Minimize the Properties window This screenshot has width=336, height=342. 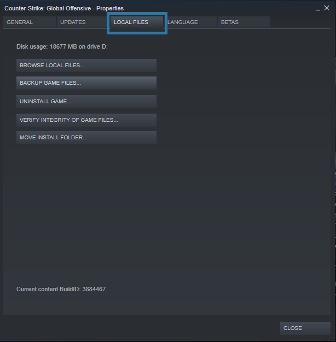[x=318, y=9]
